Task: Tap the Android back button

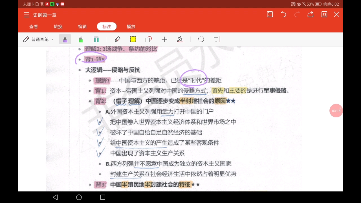Action: [x=55, y=197]
